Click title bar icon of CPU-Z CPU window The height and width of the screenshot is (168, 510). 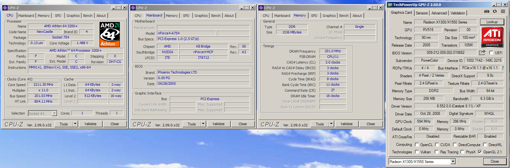pyautogui.click(x=5, y=8)
